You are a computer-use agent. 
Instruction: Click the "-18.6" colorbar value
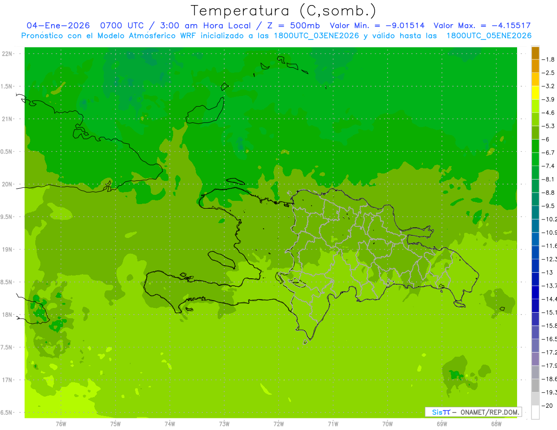550,379
